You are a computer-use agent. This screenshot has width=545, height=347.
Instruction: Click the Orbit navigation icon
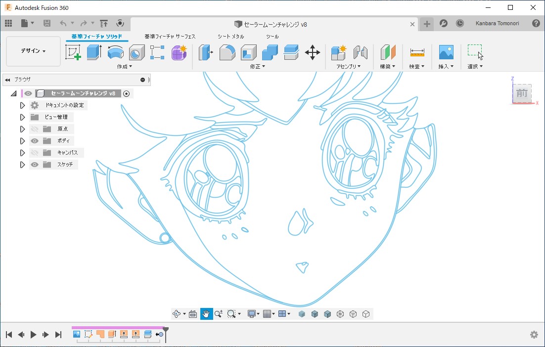point(177,314)
